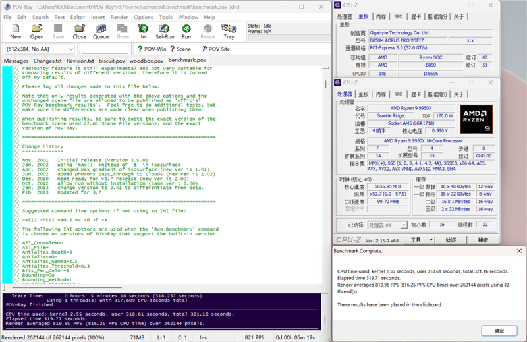
Task: Switch to the woodbox.pov tab
Action: pos(146,61)
